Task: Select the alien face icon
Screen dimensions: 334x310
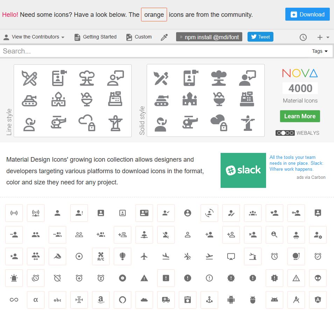Action: 318,278
